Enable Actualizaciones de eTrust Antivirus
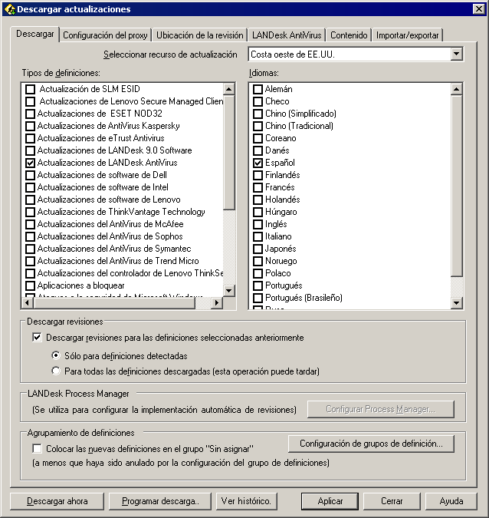 (30, 138)
